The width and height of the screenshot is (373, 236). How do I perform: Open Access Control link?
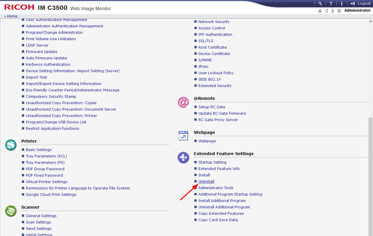[x=212, y=28]
